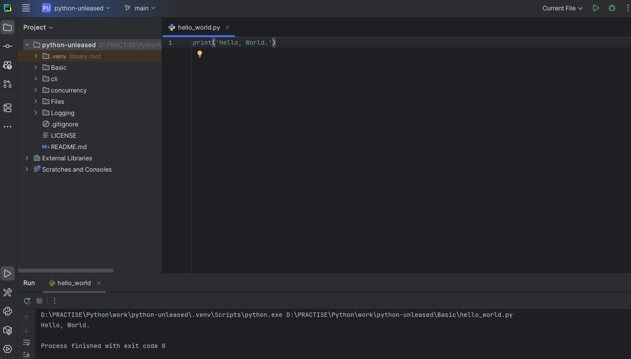631x359 pixels.
Task: Open the Commit tool window
Action: (x=7, y=46)
